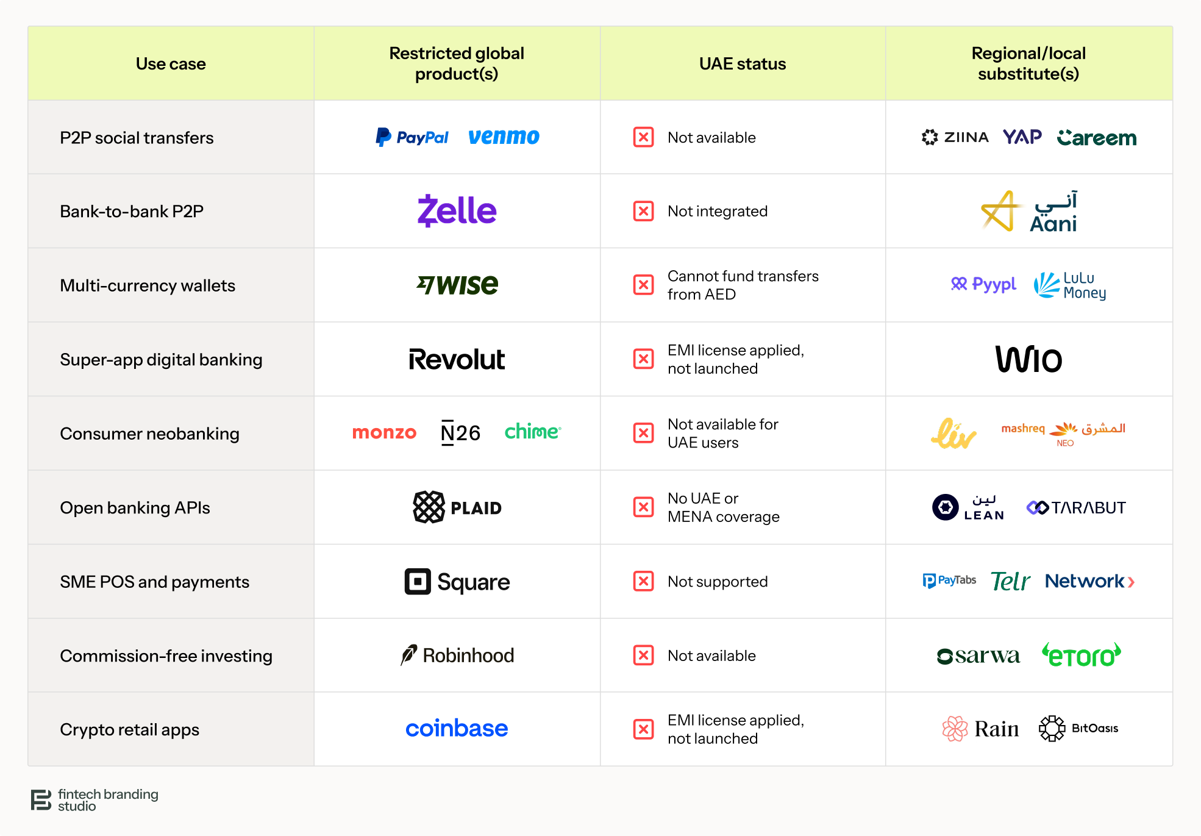The height and width of the screenshot is (836, 1201).
Task: Select the Revolut logo
Action: coord(457,359)
